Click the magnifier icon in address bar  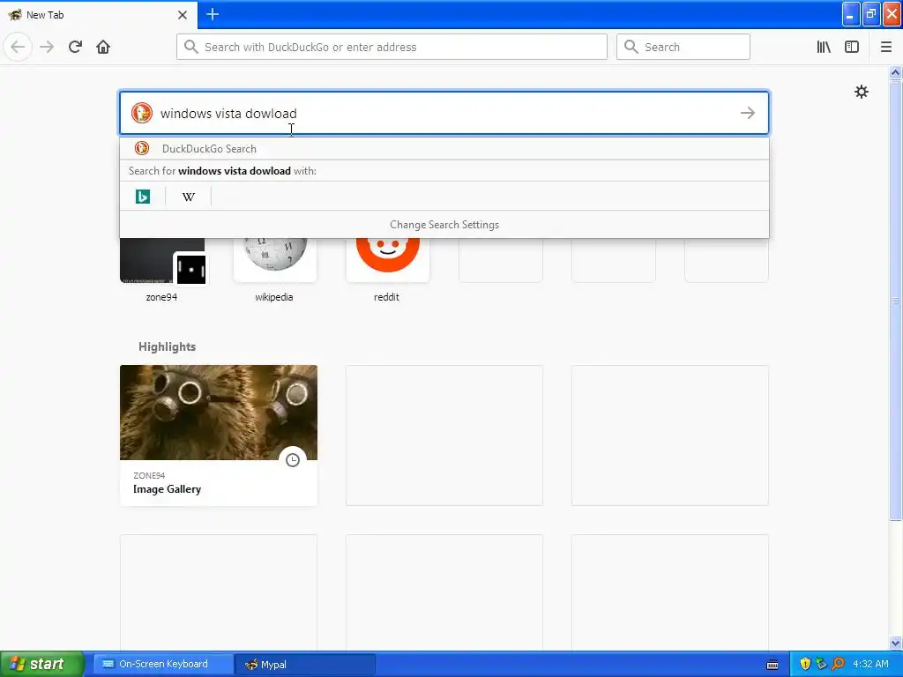191,47
